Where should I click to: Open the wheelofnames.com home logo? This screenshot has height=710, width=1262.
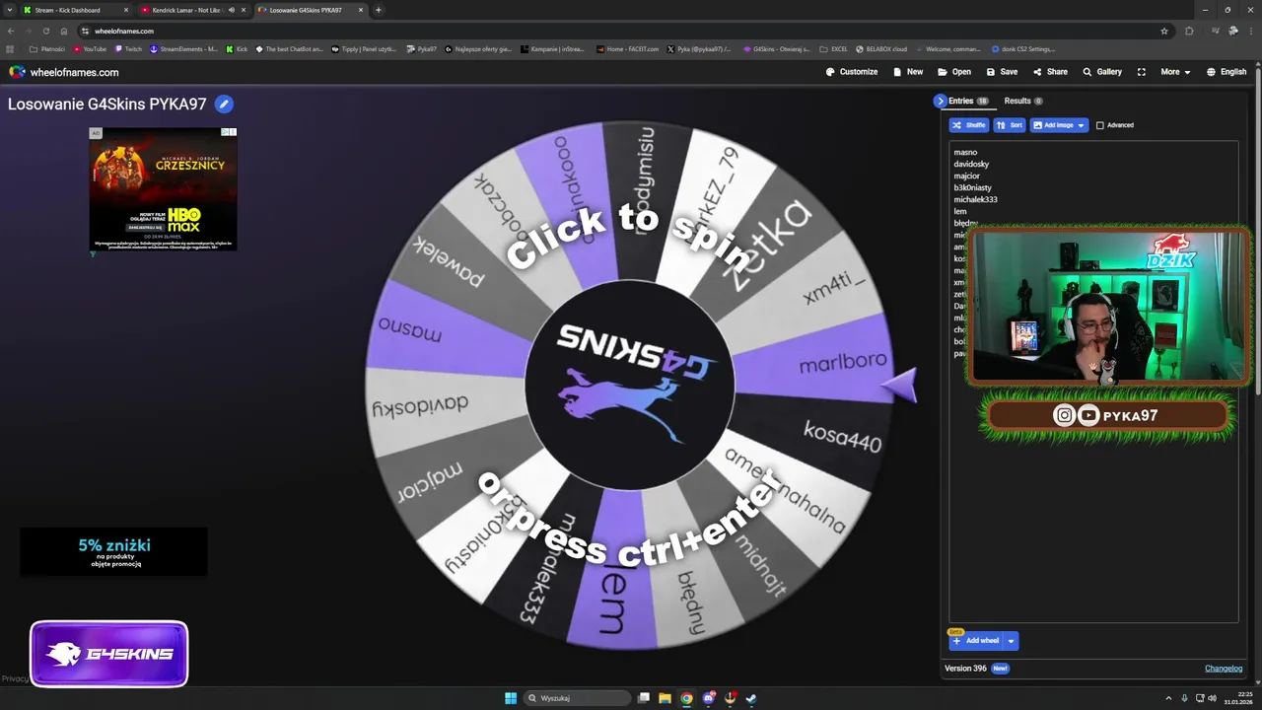(x=64, y=72)
